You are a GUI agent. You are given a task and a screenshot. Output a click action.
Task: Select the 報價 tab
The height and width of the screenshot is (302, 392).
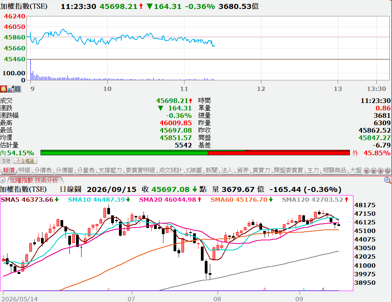point(9,170)
